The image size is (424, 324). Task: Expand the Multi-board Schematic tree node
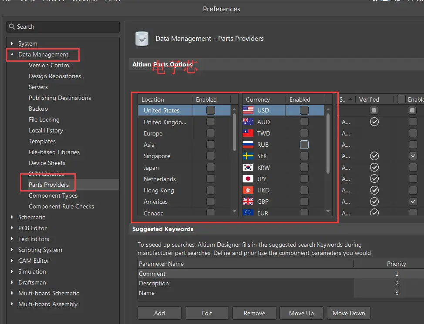[x=12, y=293]
